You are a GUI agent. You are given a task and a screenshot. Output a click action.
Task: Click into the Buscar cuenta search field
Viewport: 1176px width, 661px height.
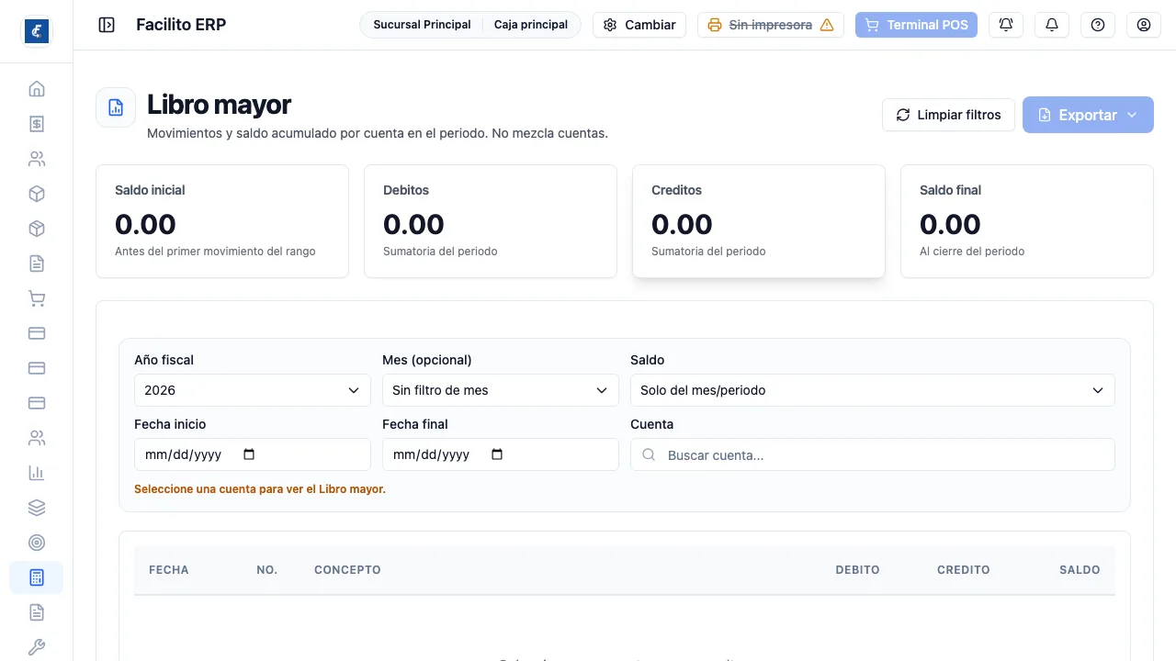point(873,454)
